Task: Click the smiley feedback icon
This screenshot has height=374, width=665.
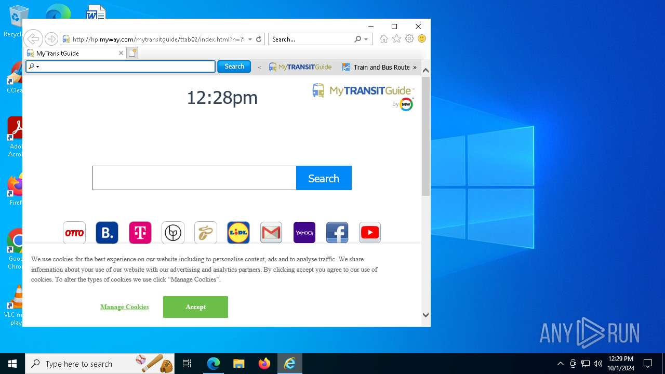Action: pyautogui.click(x=422, y=39)
